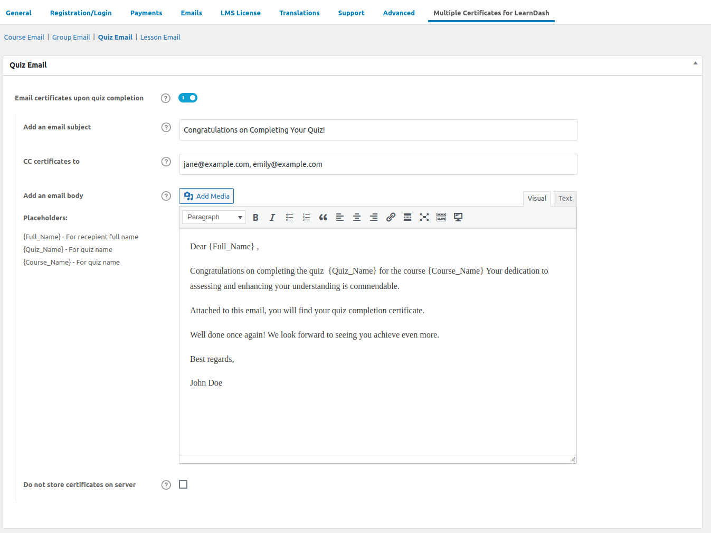Apply blockquote formatting
This screenshot has width=711, height=533.
coord(323,217)
